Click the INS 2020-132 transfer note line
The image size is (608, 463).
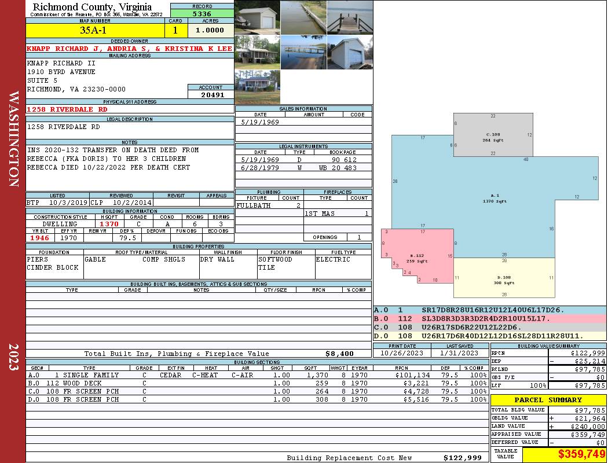113,150
